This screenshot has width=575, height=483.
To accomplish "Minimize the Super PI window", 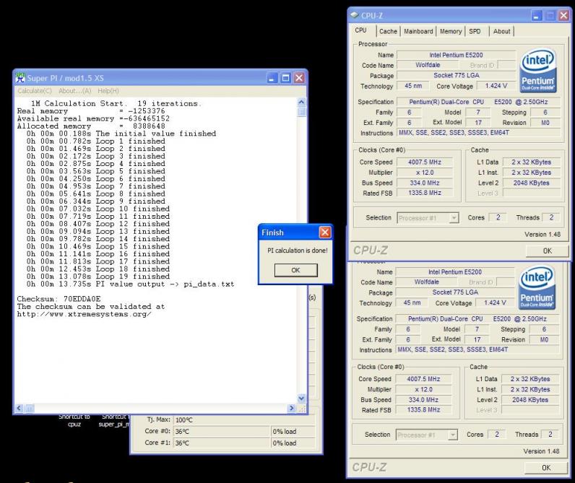I will pos(272,78).
